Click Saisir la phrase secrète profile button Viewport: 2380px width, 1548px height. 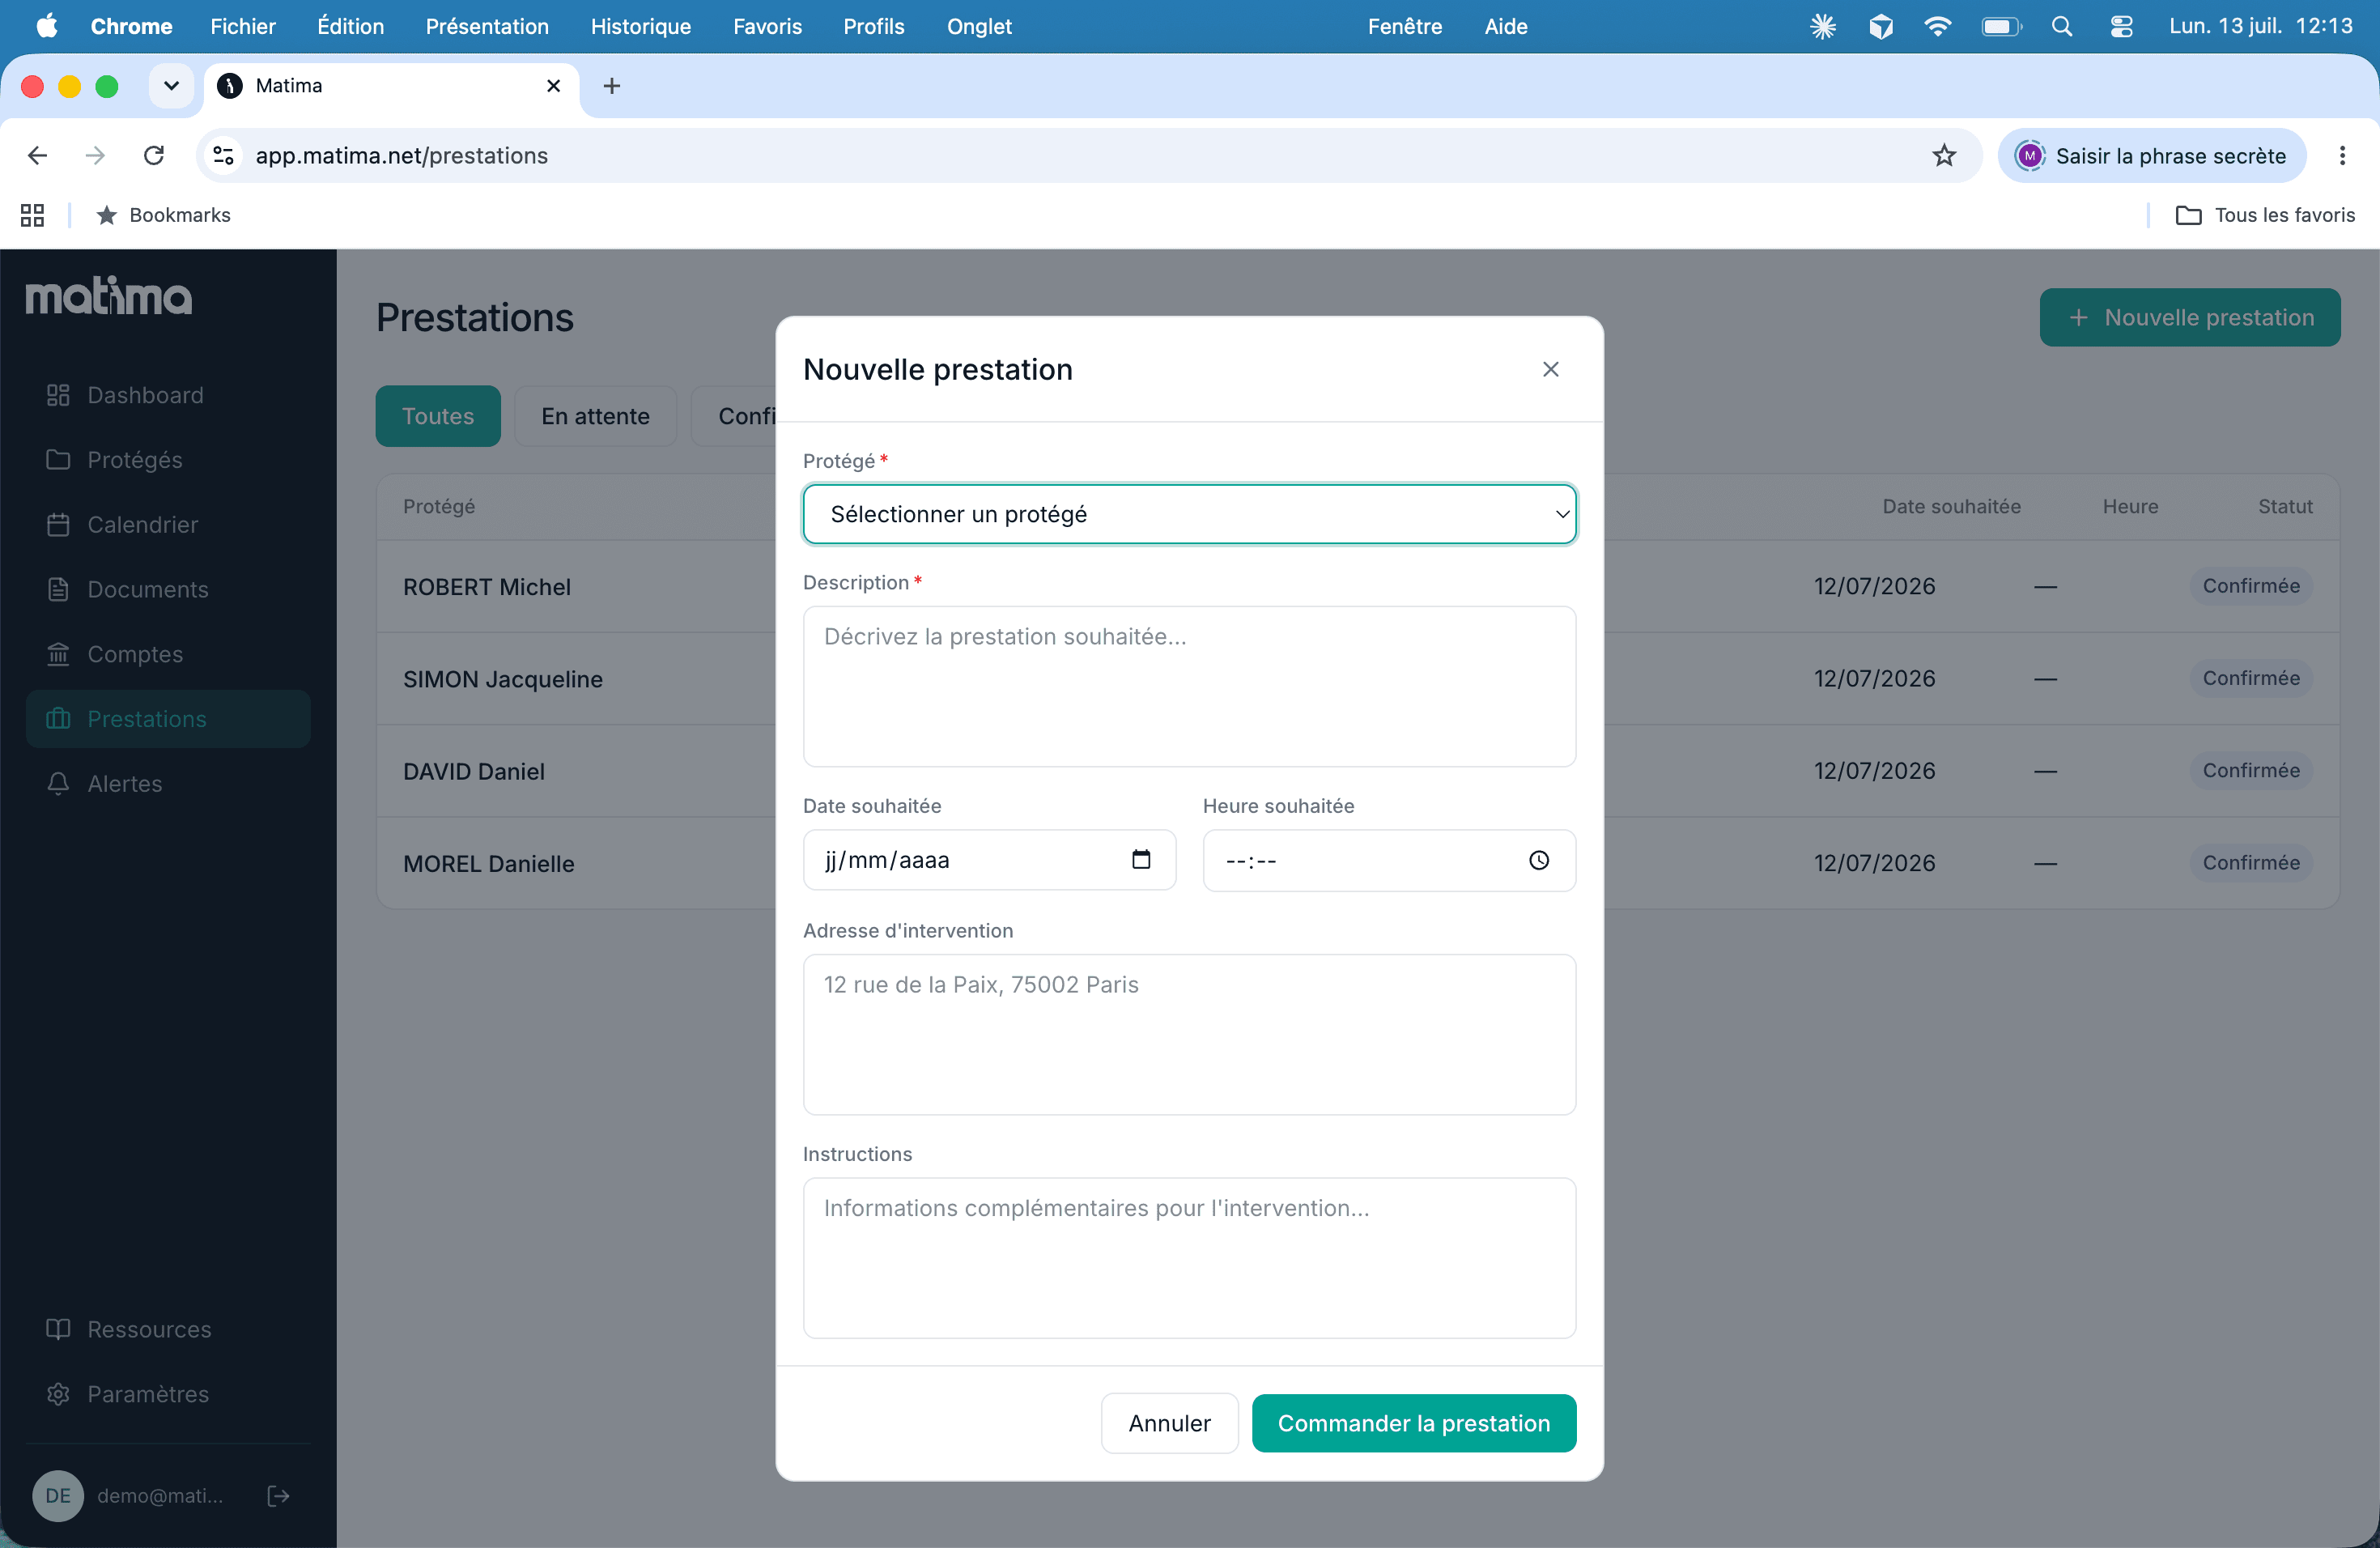click(2151, 155)
